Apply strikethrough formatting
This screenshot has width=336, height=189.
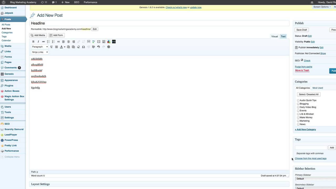[43, 41]
